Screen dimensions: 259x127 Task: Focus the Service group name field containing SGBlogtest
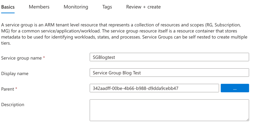169,57
